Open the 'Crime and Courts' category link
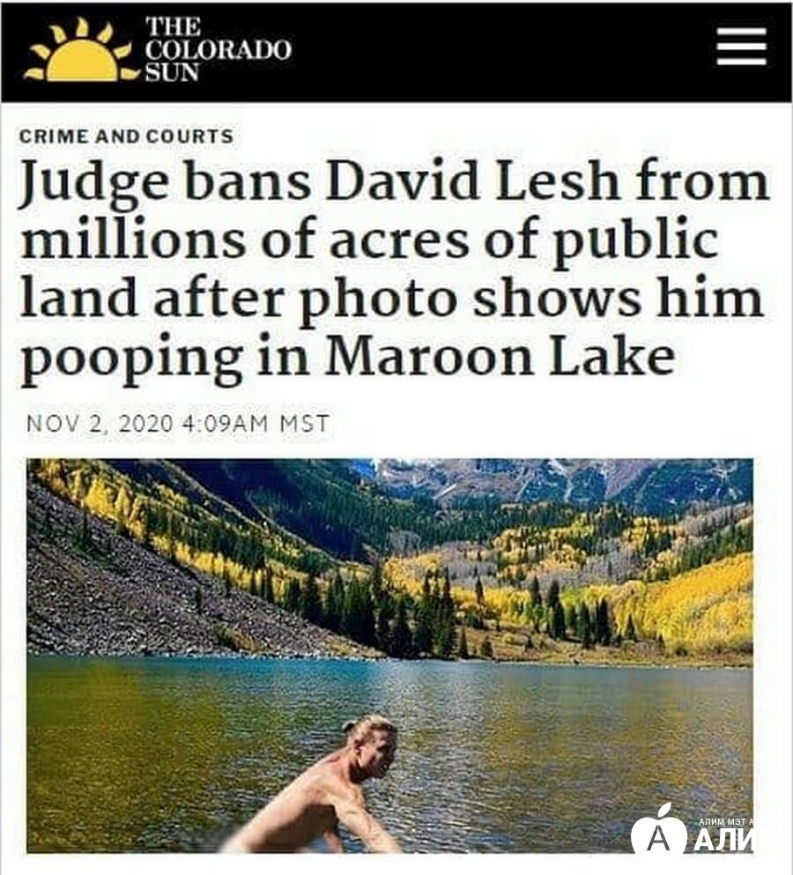The height and width of the screenshot is (875, 793). [x=126, y=137]
